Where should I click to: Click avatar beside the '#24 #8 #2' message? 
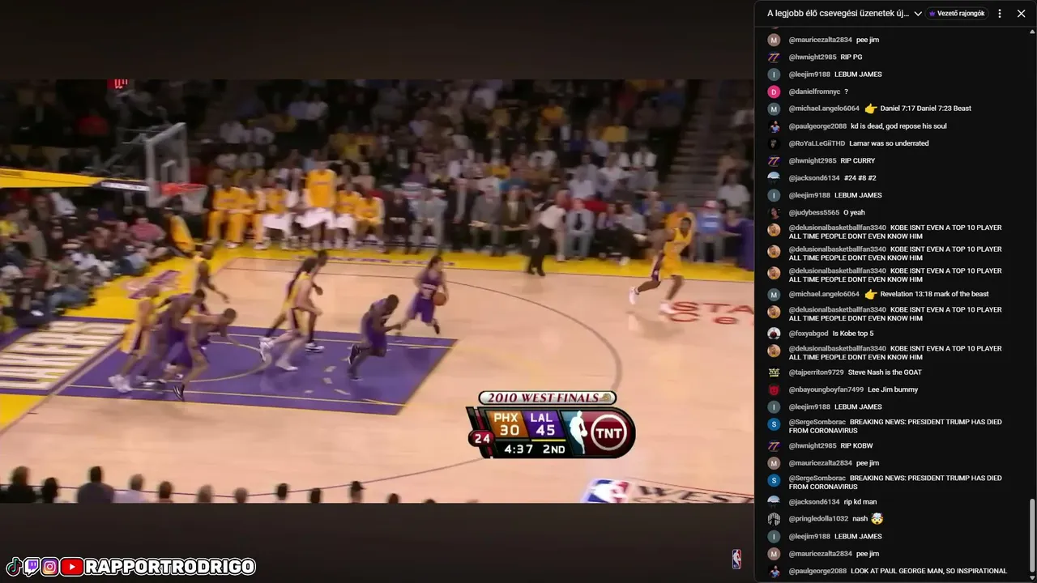774,178
